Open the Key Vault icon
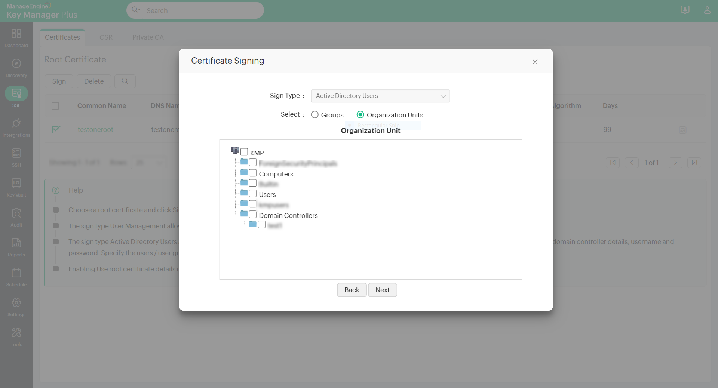Viewport: 718px width, 388px height. tap(16, 183)
